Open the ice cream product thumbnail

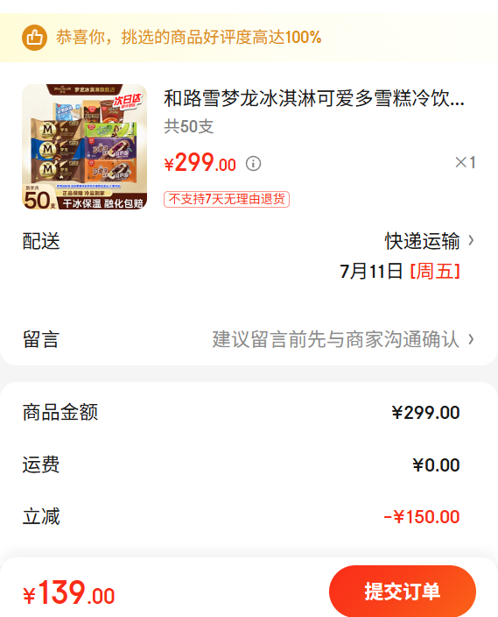[x=85, y=146]
